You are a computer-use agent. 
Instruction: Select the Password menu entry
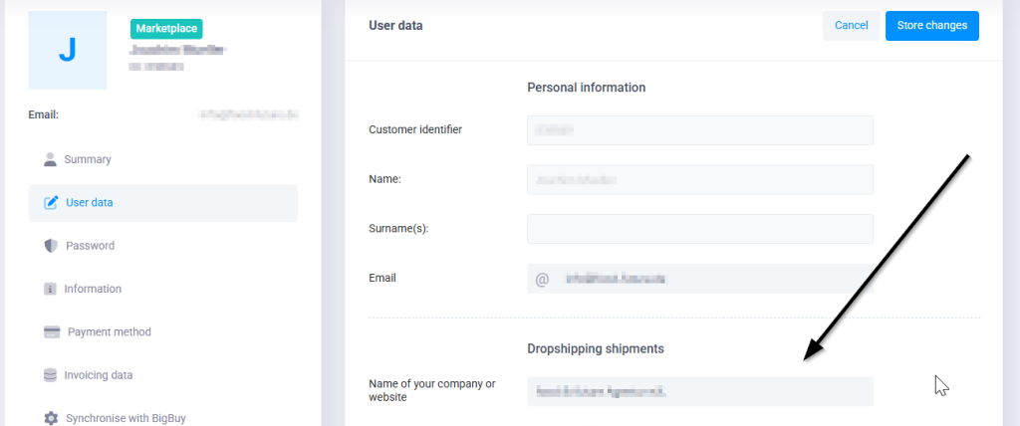coord(90,246)
